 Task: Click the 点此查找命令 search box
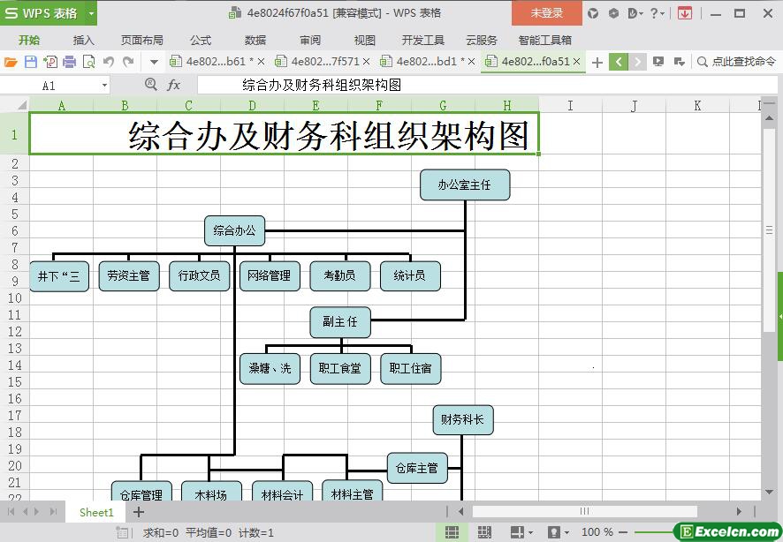click(737, 62)
